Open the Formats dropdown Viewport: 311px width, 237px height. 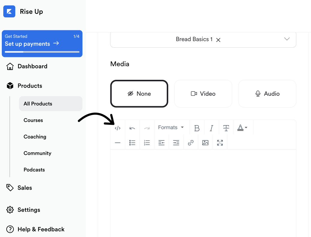(x=171, y=127)
